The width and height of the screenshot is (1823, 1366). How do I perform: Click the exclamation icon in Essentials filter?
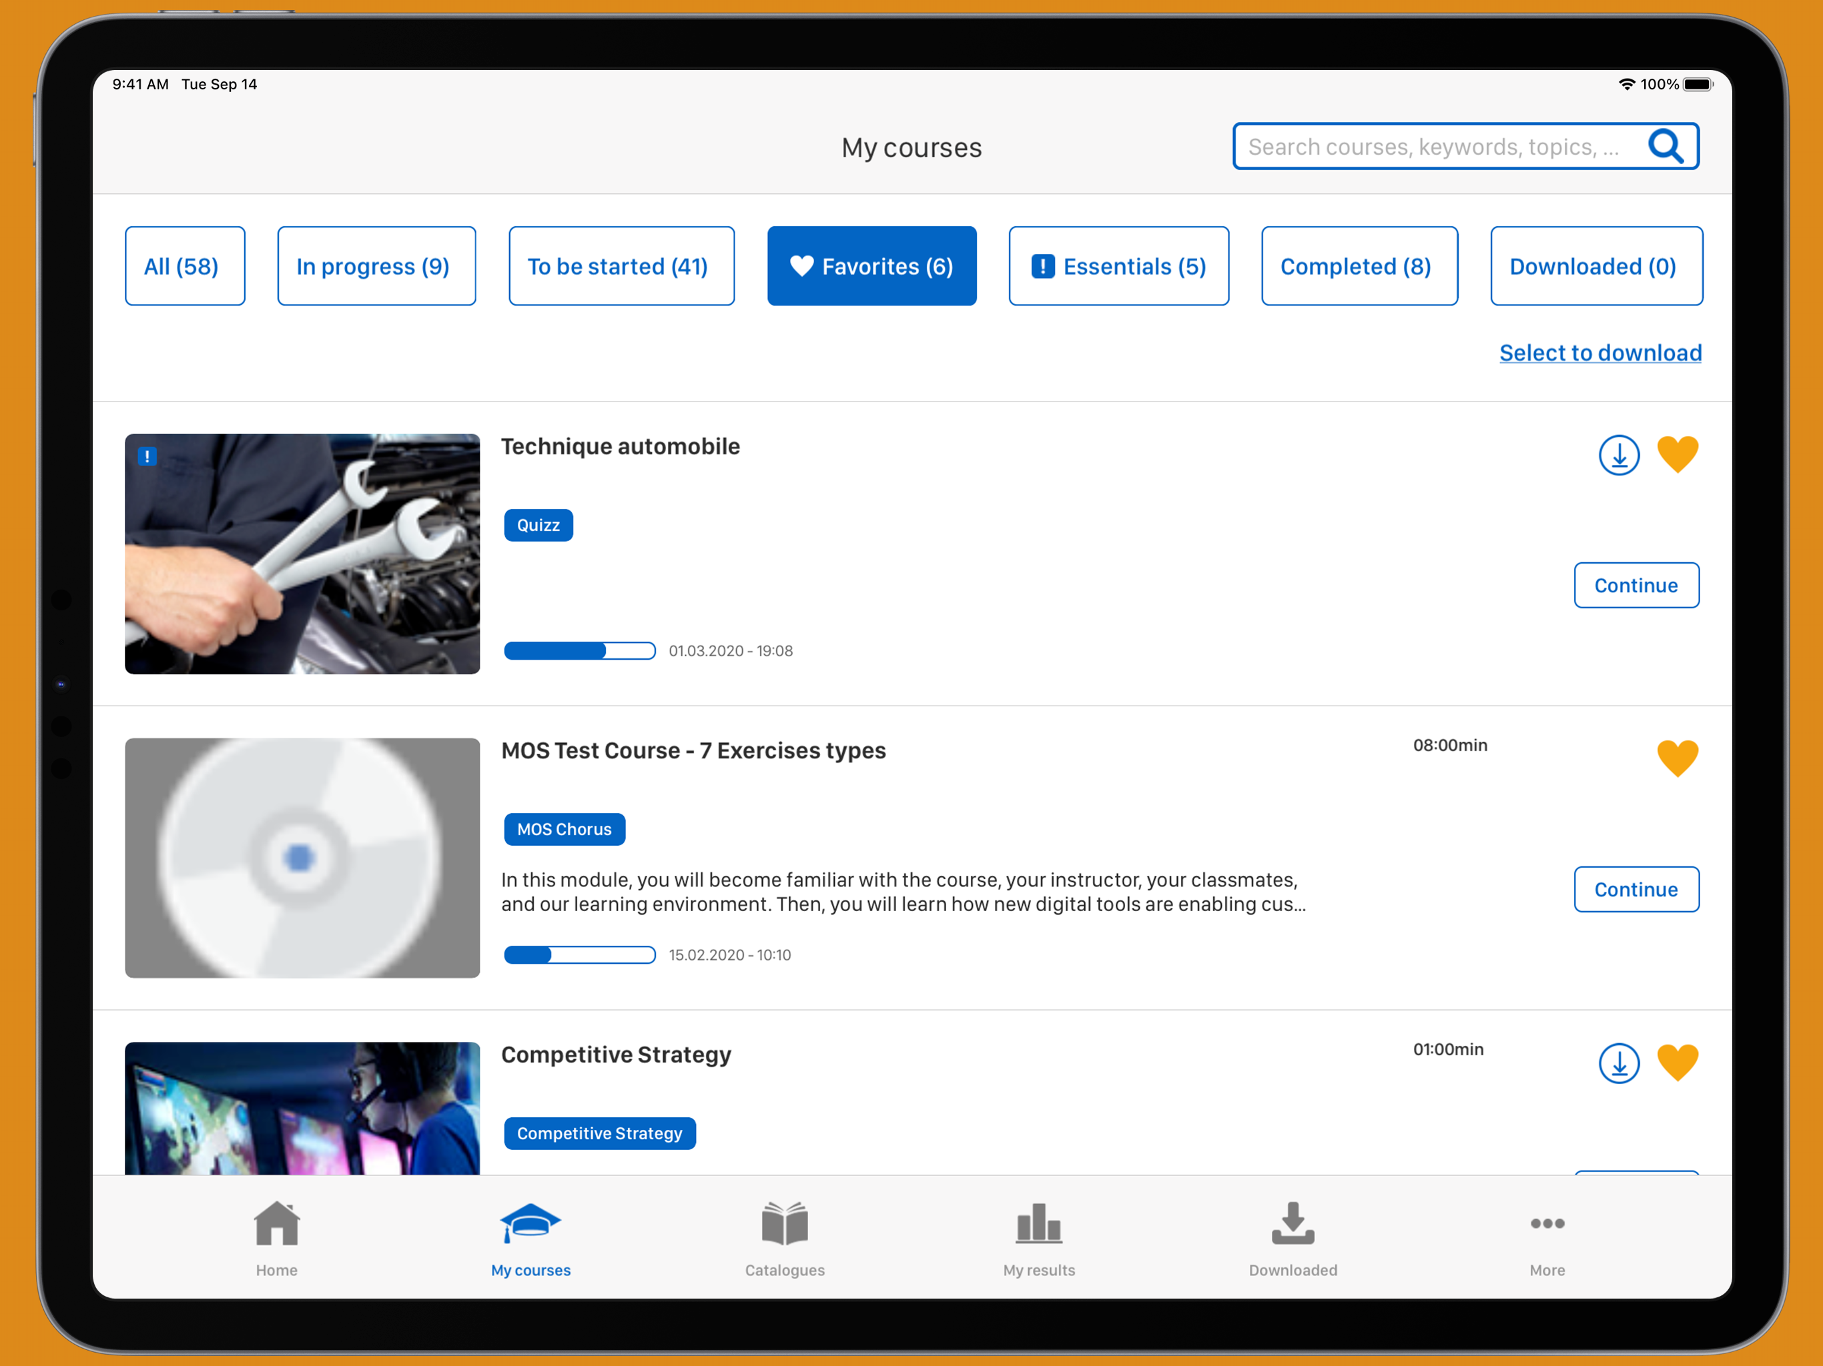[x=1042, y=266]
